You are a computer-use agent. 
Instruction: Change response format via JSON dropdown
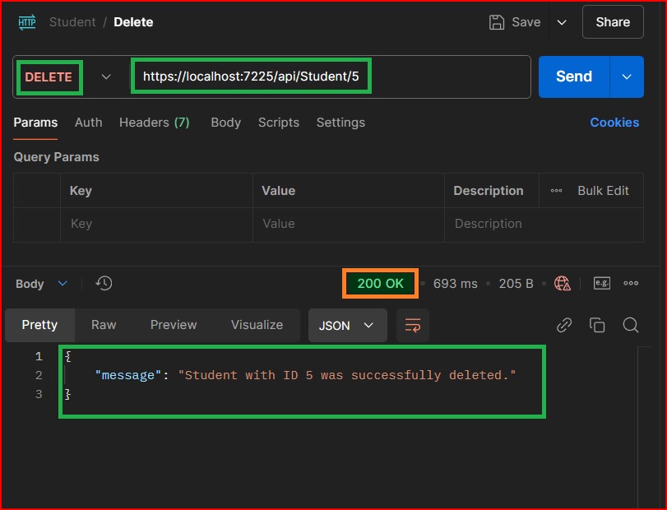(347, 325)
